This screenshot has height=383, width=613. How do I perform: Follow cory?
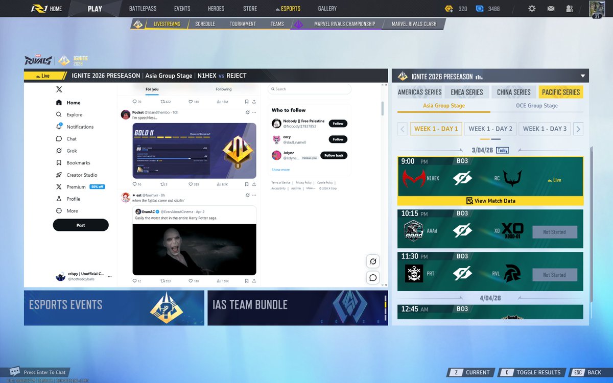(338, 139)
